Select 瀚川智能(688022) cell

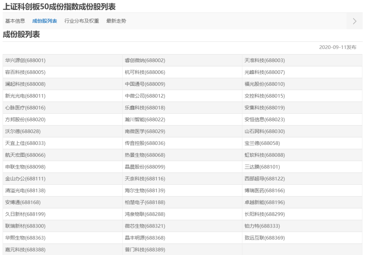click(145, 120)
